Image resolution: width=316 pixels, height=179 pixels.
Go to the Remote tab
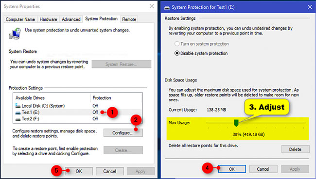pos(129,19)
